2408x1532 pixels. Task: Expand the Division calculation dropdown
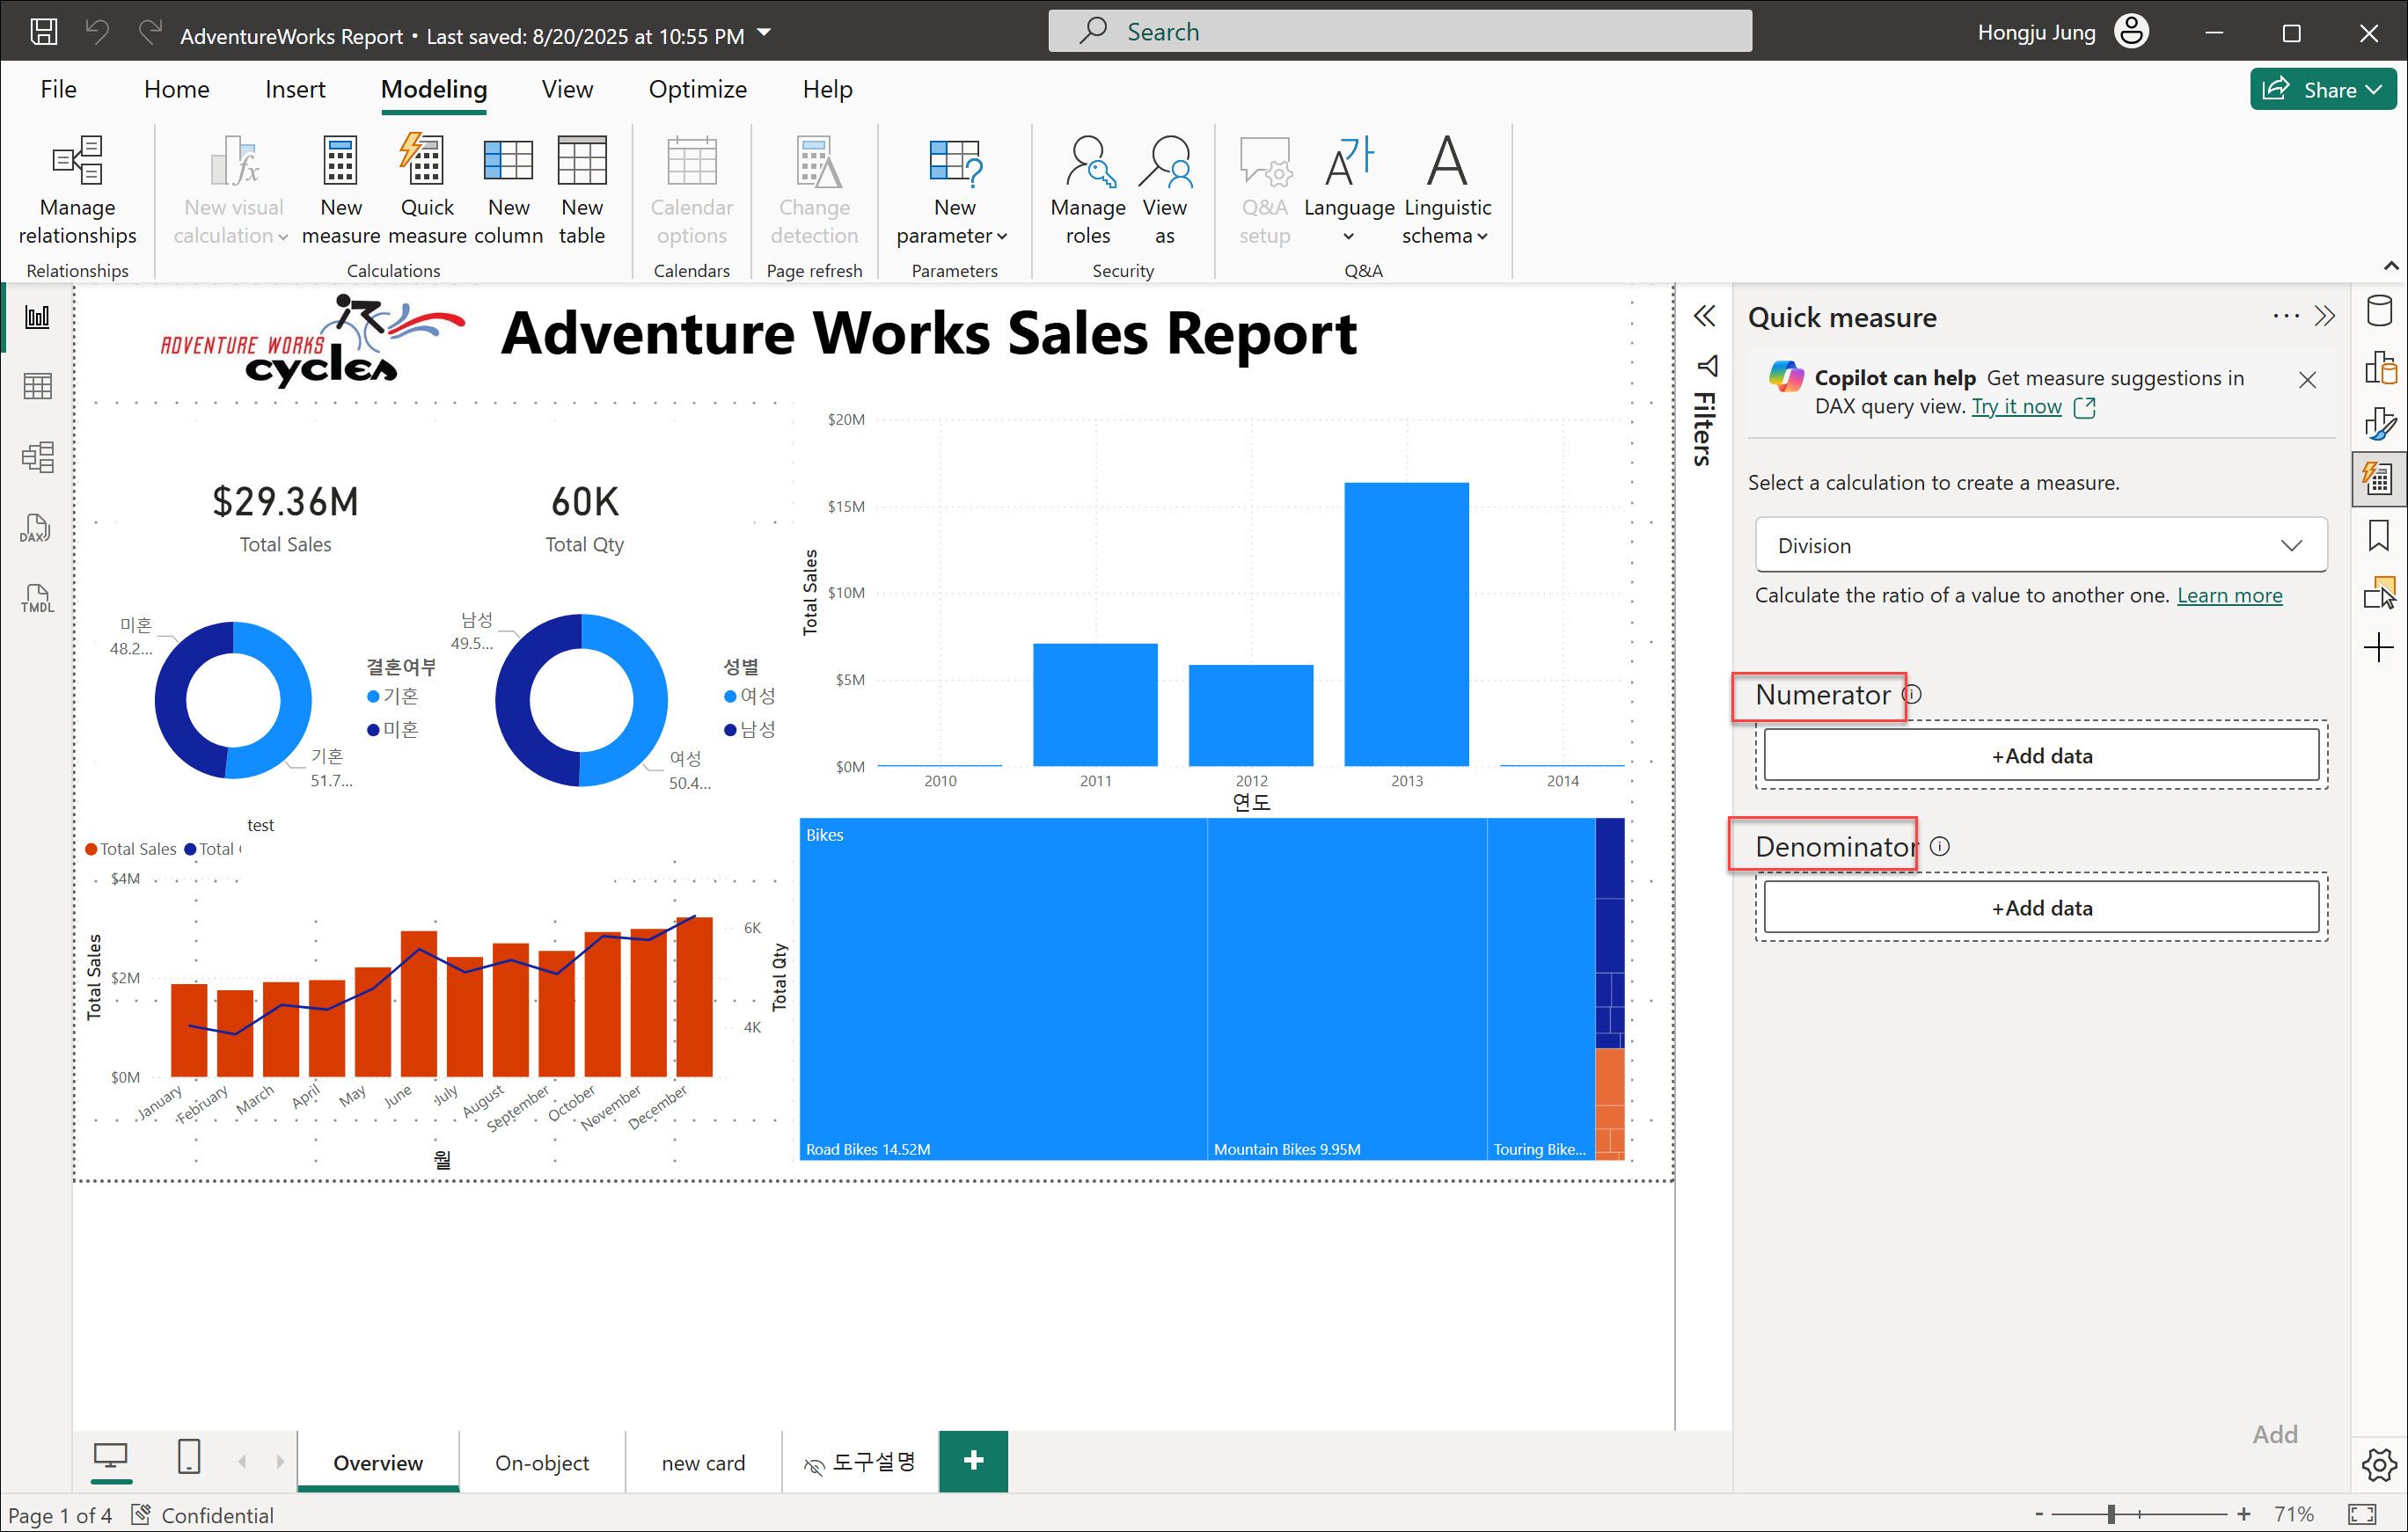click(x=2041, y=544)
